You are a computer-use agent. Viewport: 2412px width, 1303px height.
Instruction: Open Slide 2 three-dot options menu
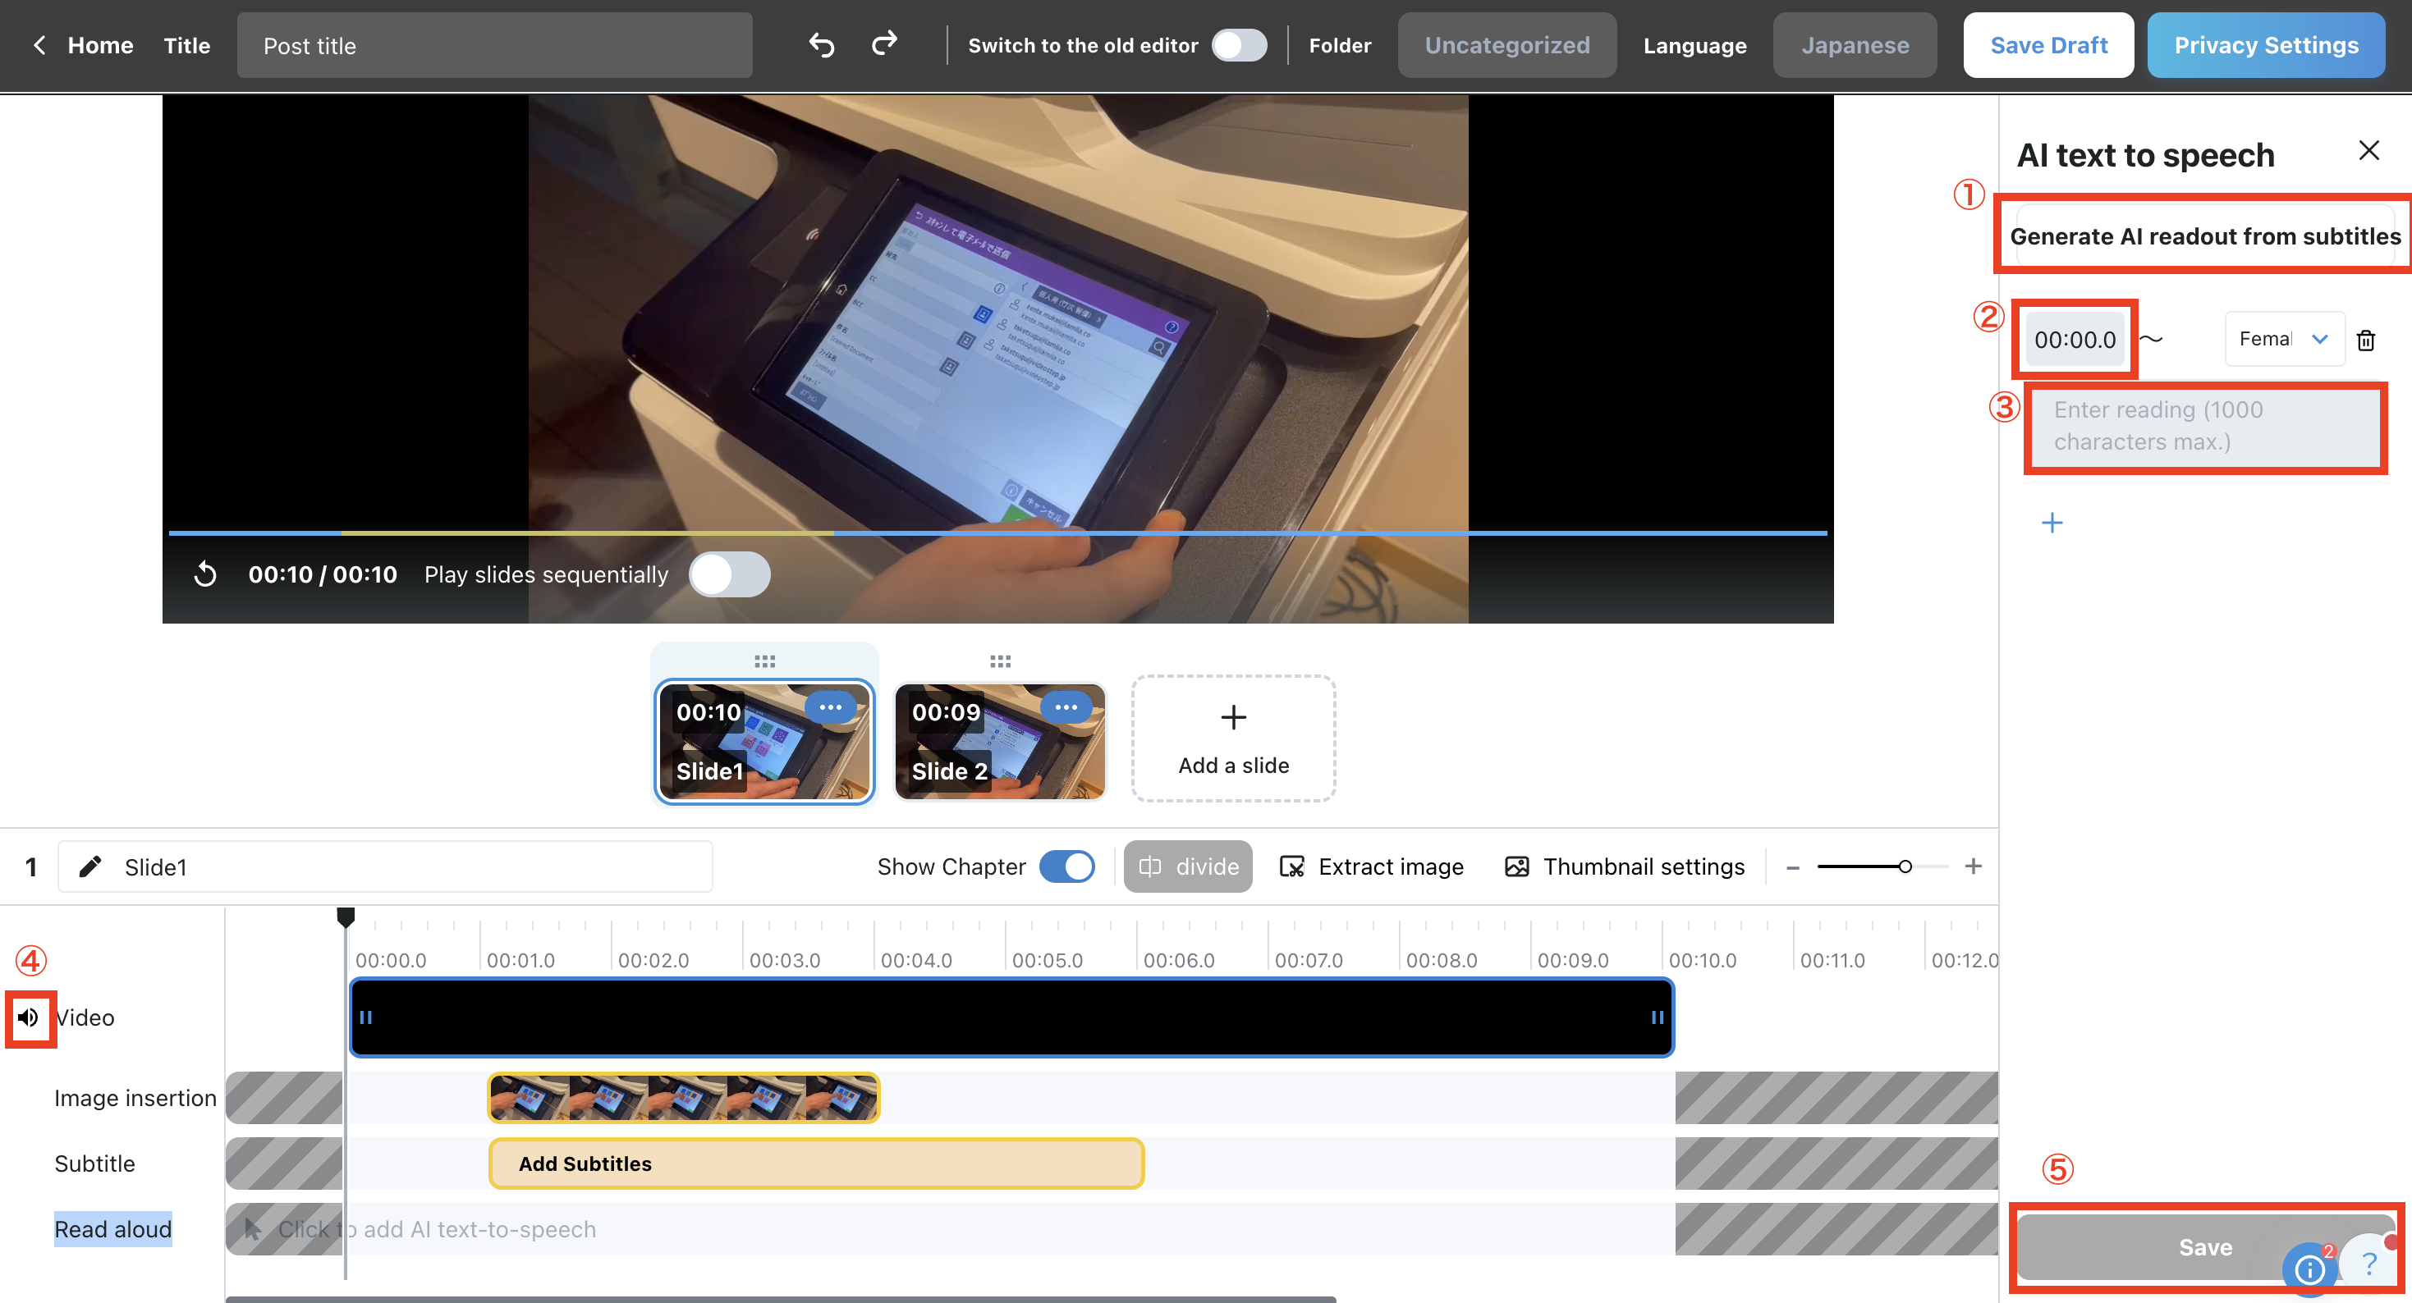click(1066, 707)
